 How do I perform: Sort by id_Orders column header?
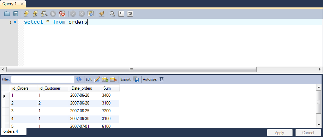[24, 88]
